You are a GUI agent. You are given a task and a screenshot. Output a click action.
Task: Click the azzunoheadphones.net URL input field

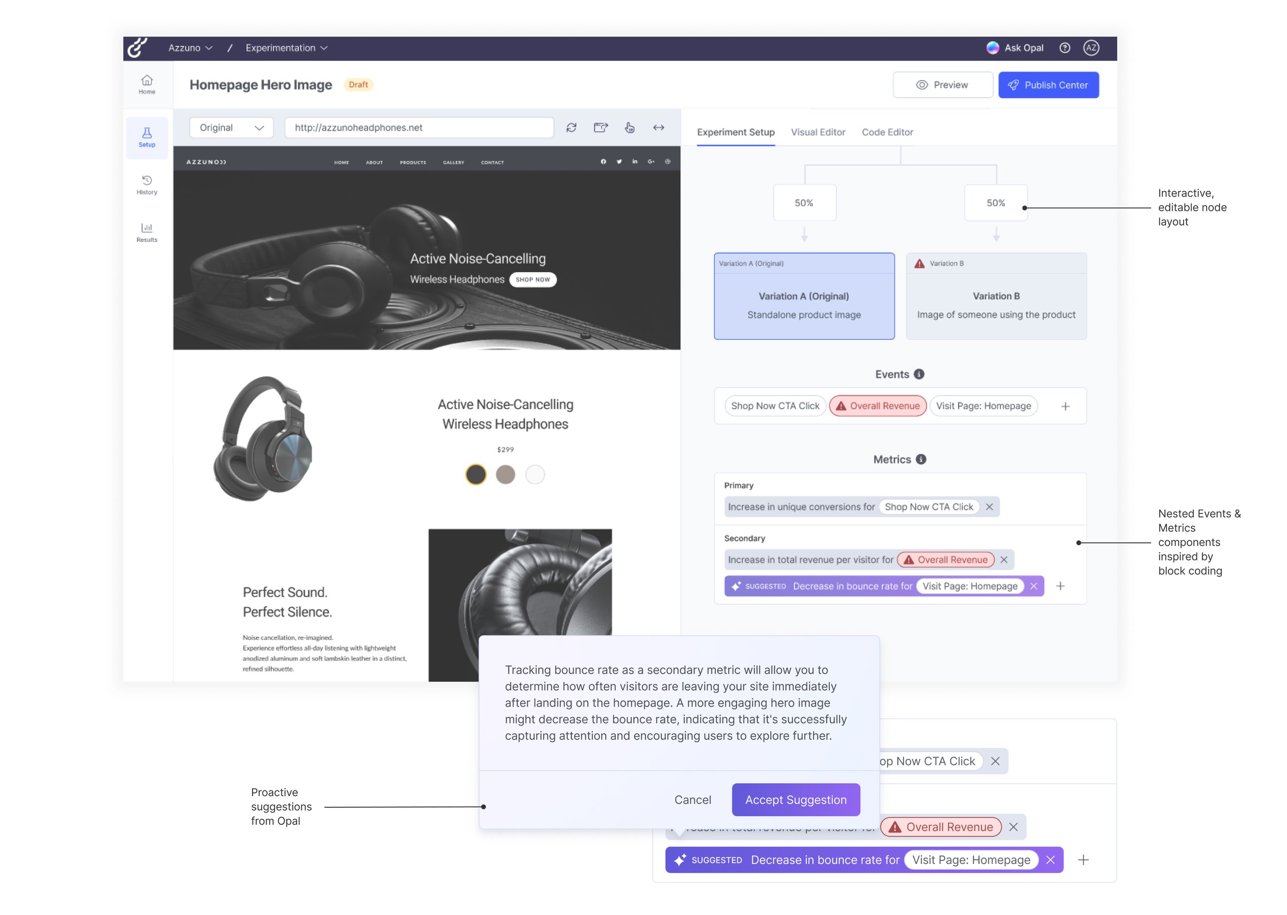click(x=419, y=128)
